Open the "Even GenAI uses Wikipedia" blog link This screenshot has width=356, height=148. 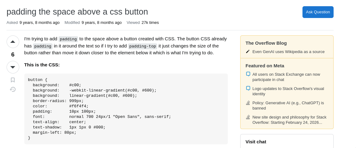click(288, 52)
